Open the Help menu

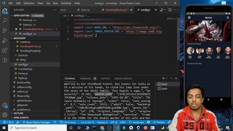point(77,3)
